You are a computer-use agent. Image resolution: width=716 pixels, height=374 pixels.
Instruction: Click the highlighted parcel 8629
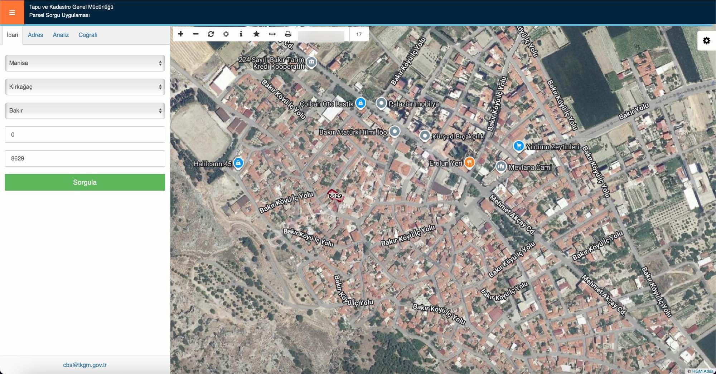[335, 196]
